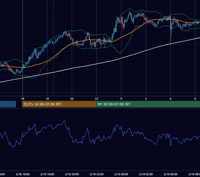200x177 pixels.
Task: Click the 2 hour label on the price chart axis
Action: pyautogui.click(x=146, y=99)
